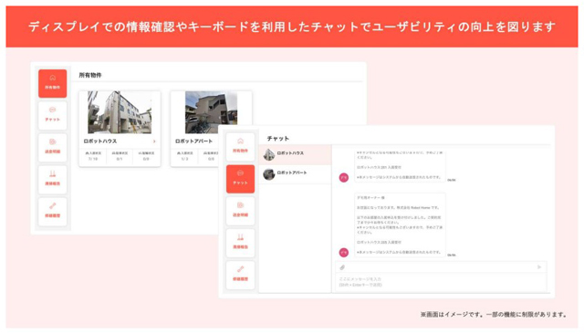Click the ロボットハウス round avatar in chat list
The width and height of the screenshot is (584, 334).
coord(269,154)
